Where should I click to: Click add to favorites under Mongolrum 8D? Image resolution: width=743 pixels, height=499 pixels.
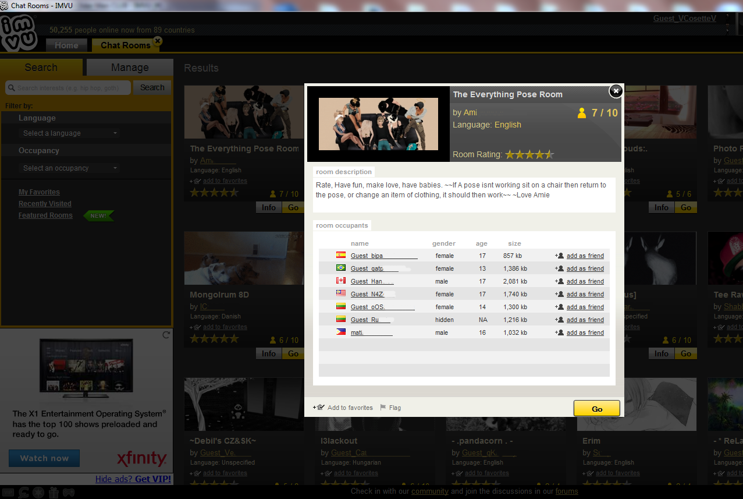pos(225,327)
